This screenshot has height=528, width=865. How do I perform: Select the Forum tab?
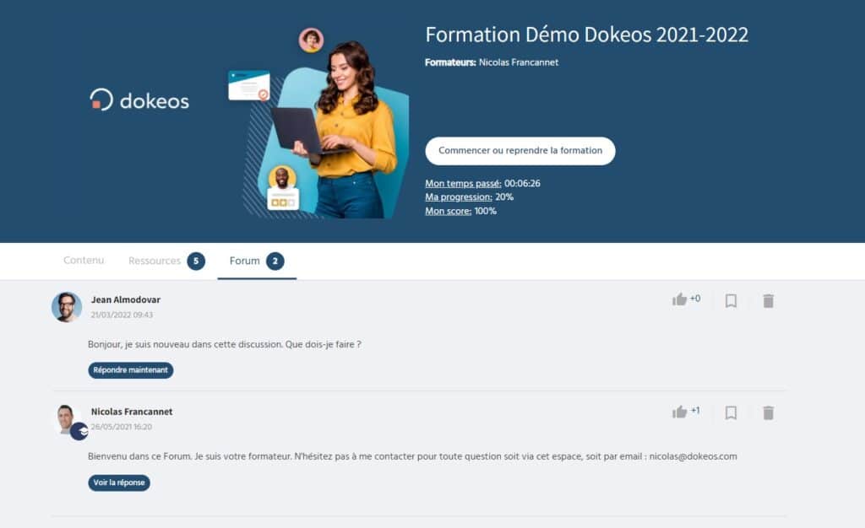coord(244,261)
